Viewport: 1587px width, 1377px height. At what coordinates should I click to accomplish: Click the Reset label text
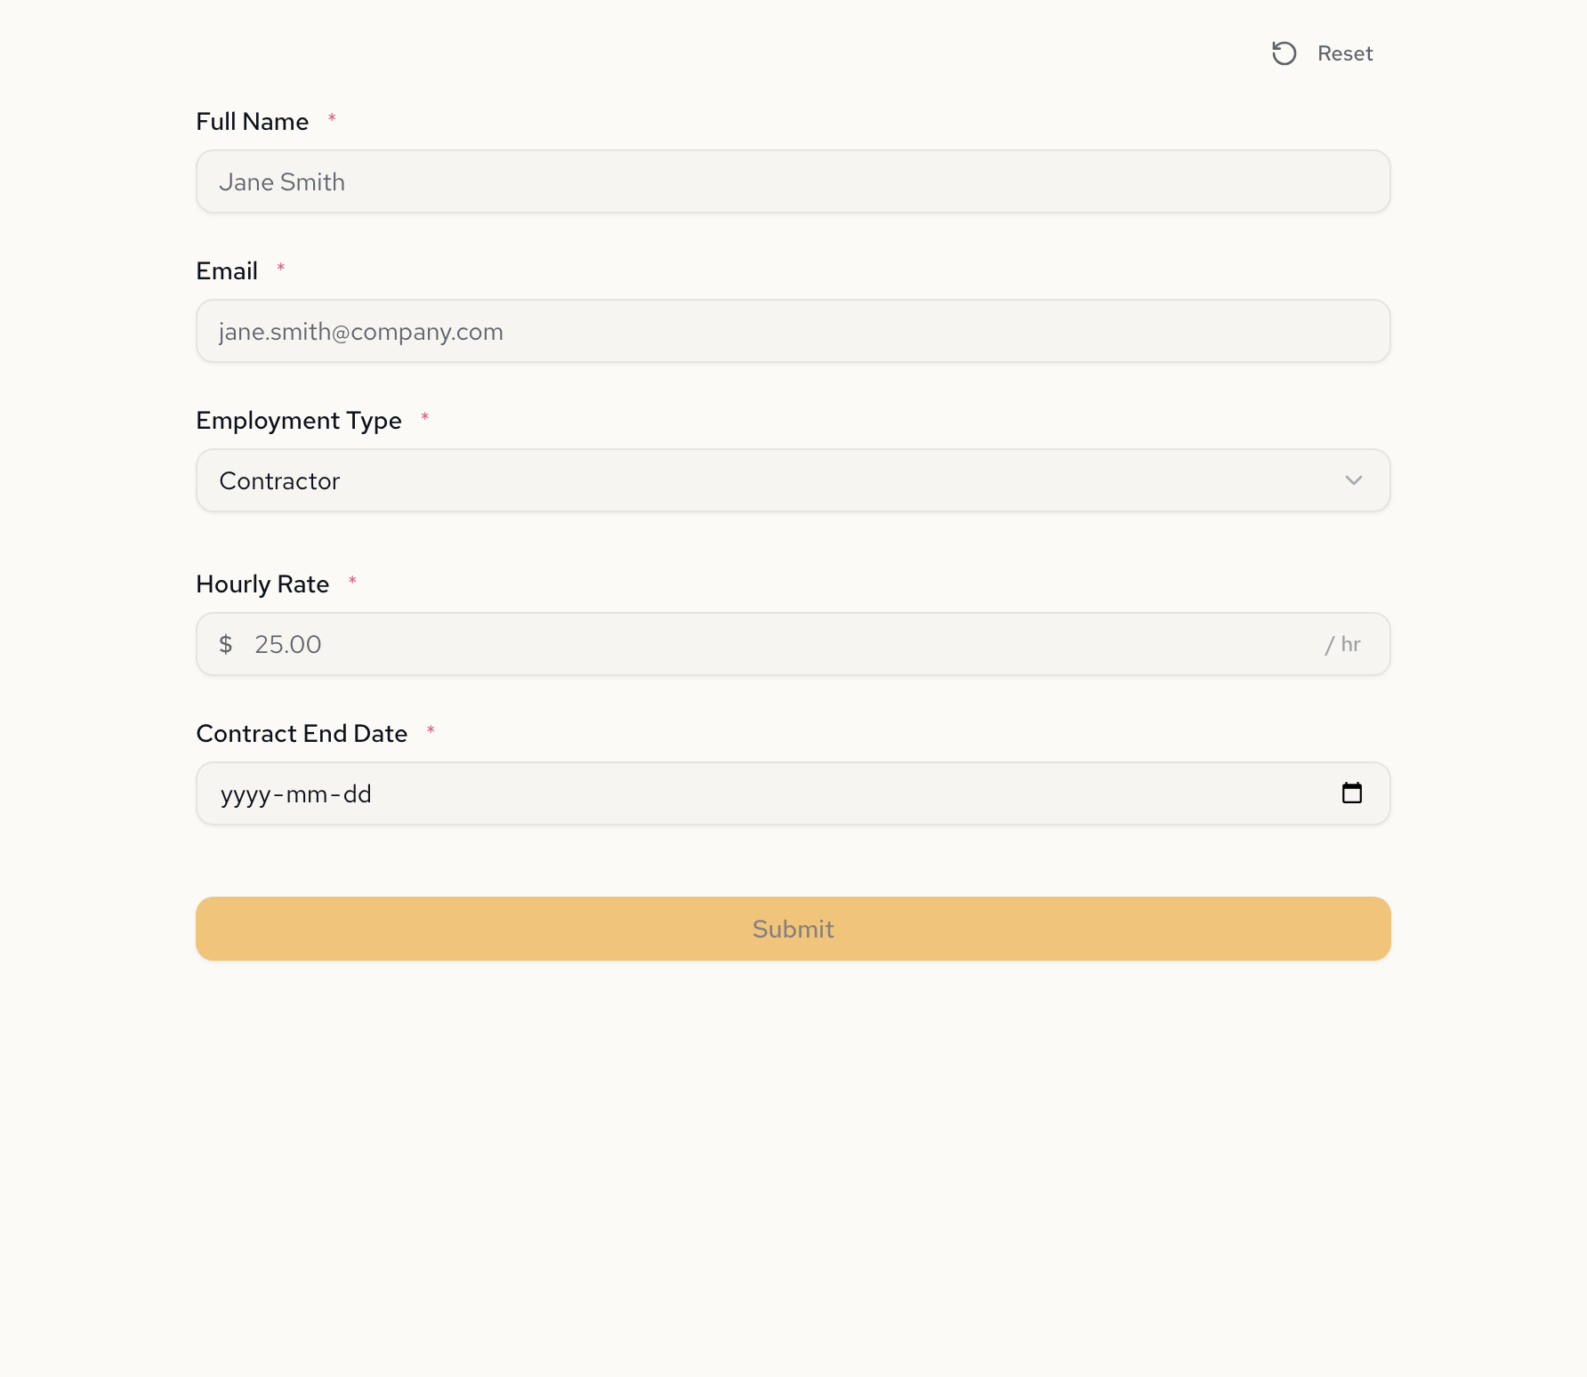click(1345, 53)
